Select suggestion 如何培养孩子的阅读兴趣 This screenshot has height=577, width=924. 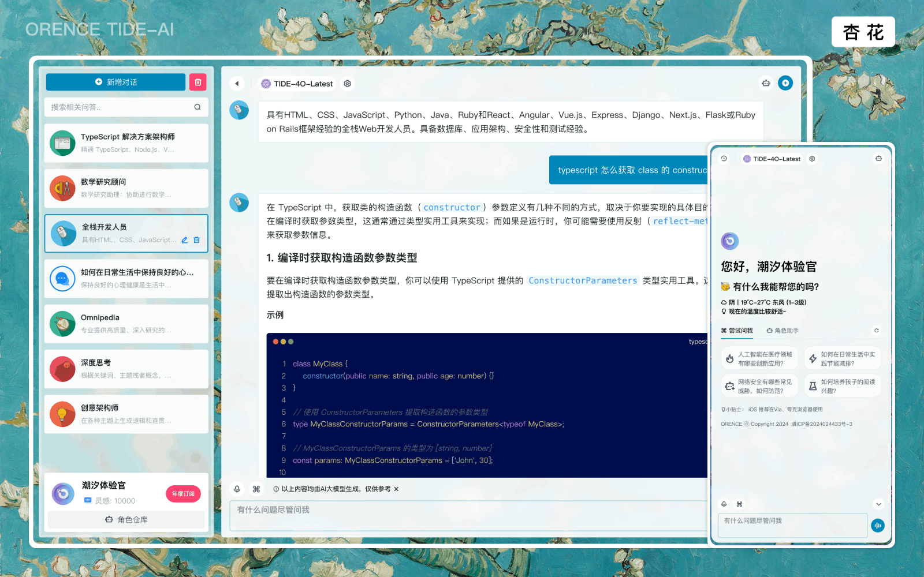coord(843,386)
